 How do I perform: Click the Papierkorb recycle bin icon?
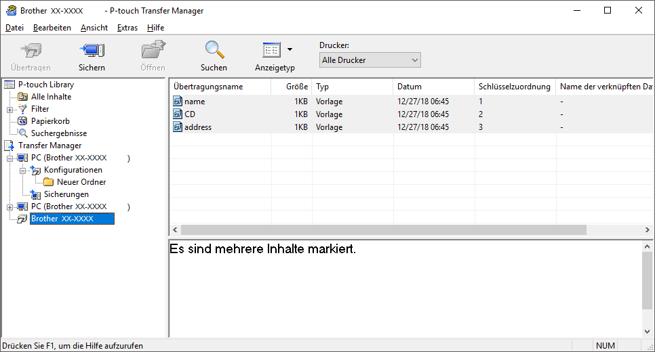coord(22,121)
